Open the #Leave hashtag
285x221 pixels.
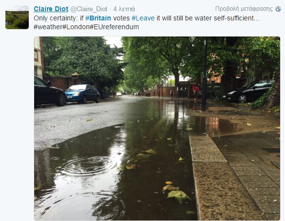[x=143, y=18]
